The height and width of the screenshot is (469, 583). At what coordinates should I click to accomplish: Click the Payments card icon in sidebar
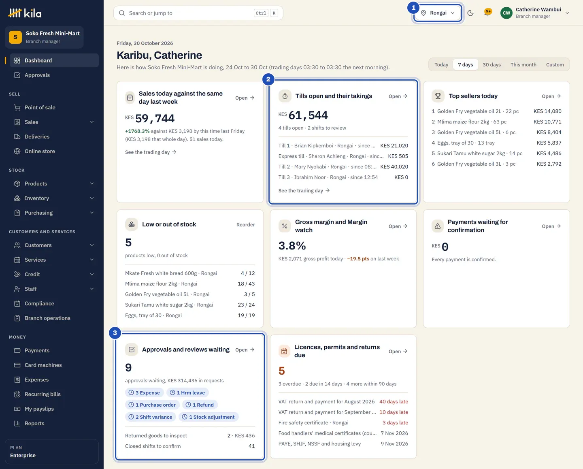tap(17, 350)
